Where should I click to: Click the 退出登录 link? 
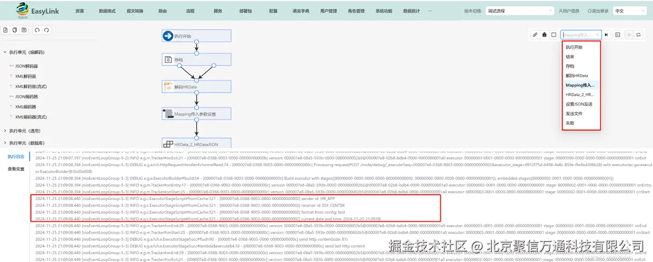pyautogui.click(x=598, y=11)
